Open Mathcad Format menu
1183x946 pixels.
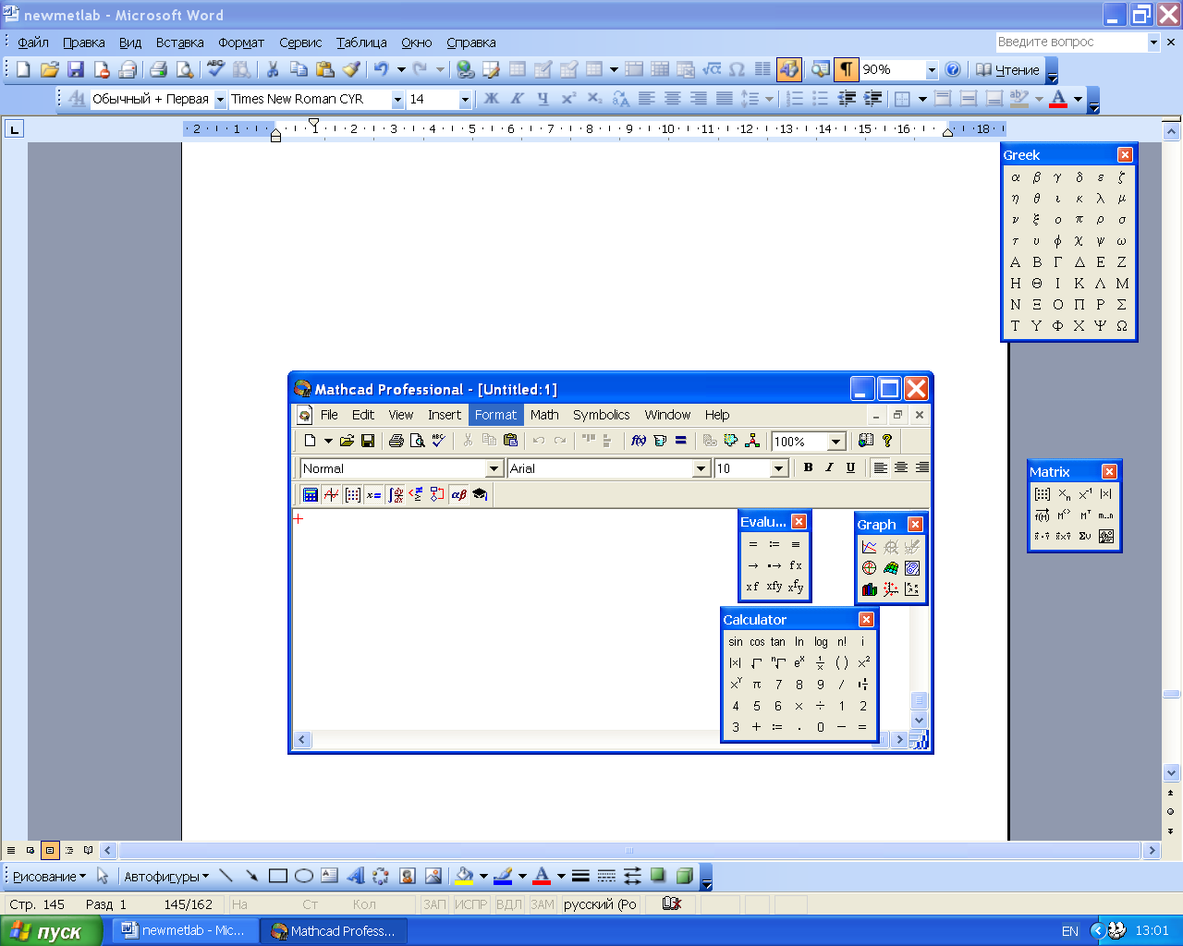pyautogui.click(x=495, y=415)
